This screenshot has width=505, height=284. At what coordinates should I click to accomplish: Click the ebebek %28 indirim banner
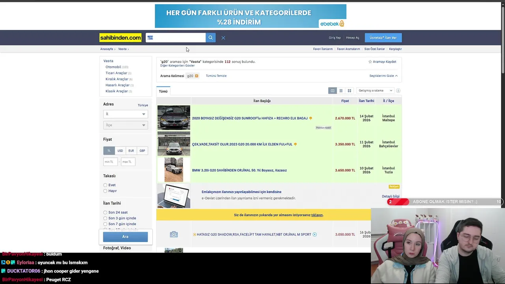251,16
